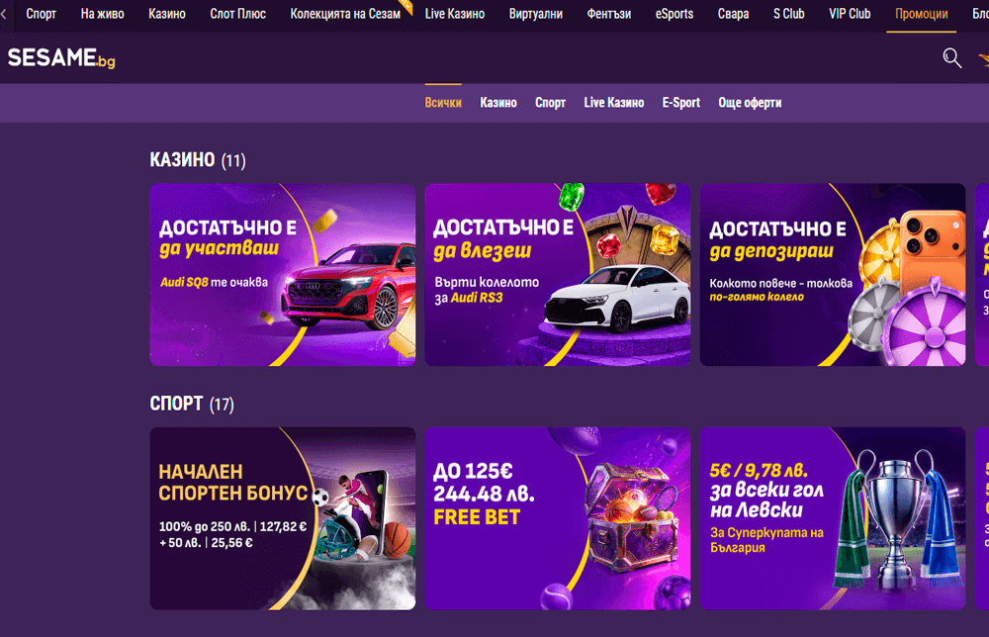Viewport: 989px width, 637px height.
Task: Click the VIP Club navigation link
Action: pos(850,14)
